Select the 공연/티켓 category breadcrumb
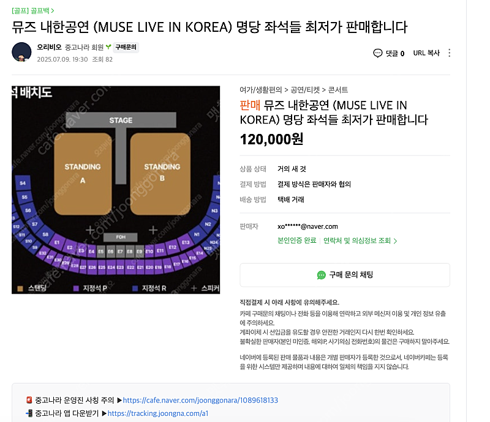 click(305, 90)
